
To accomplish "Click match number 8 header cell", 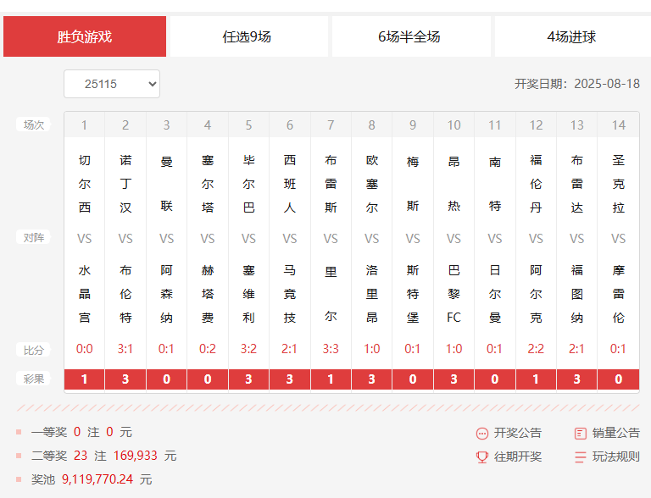I will (x=372, y=125).
